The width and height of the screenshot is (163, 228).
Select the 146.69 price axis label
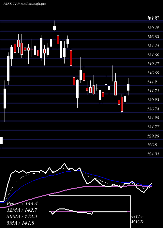click(x=154, y=73)
